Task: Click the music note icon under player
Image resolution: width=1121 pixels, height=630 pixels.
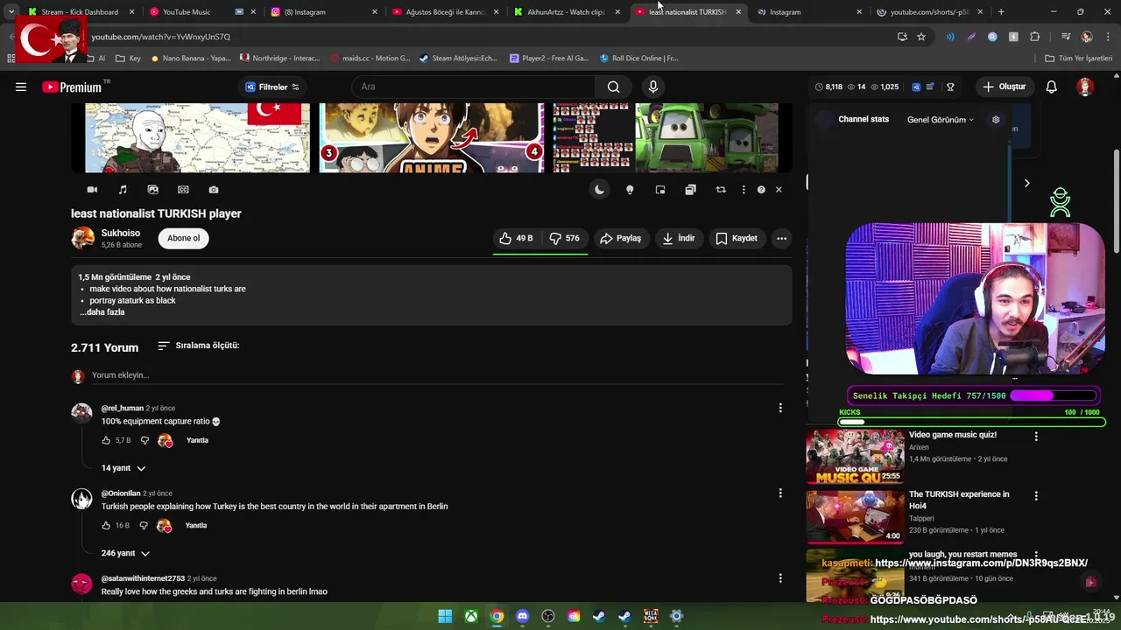Action: click(x=123, y=190)
